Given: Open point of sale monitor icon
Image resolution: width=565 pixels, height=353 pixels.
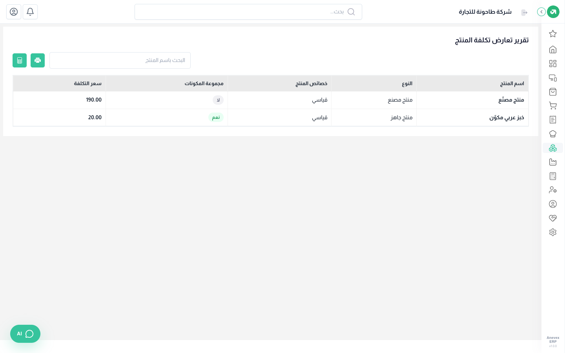Looking at the screenshot, I should 553,78.
